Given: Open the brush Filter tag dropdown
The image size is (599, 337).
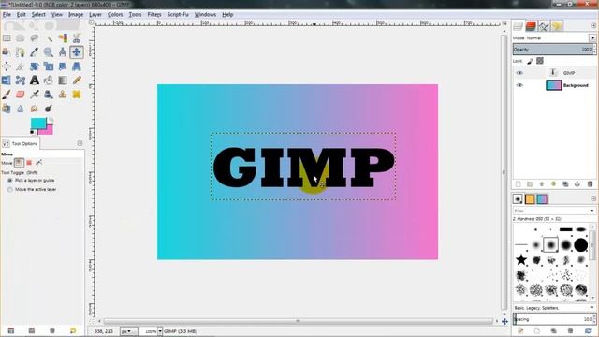Looking at the screenshot, I should pyautogui.click(x=592, y=211).
